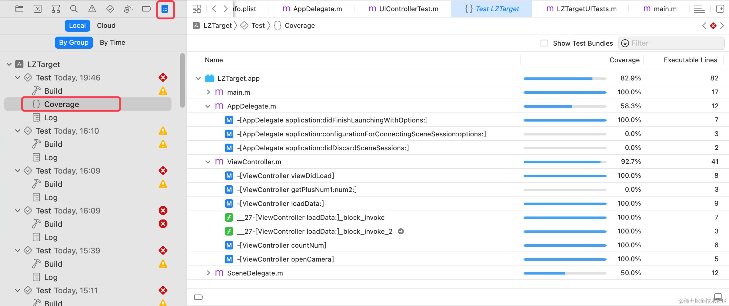Sort reports By Time
The width and height of the screenshot is (729, 306).
(112, 43)
